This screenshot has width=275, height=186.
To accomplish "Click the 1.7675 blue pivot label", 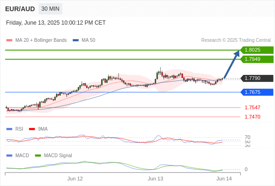I will 257,92.
